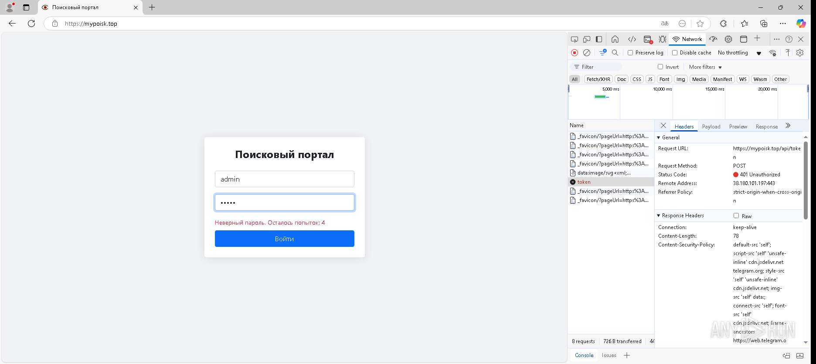Stop recording network log
Screen dimensions: 816x364
[x=575, y=53]
